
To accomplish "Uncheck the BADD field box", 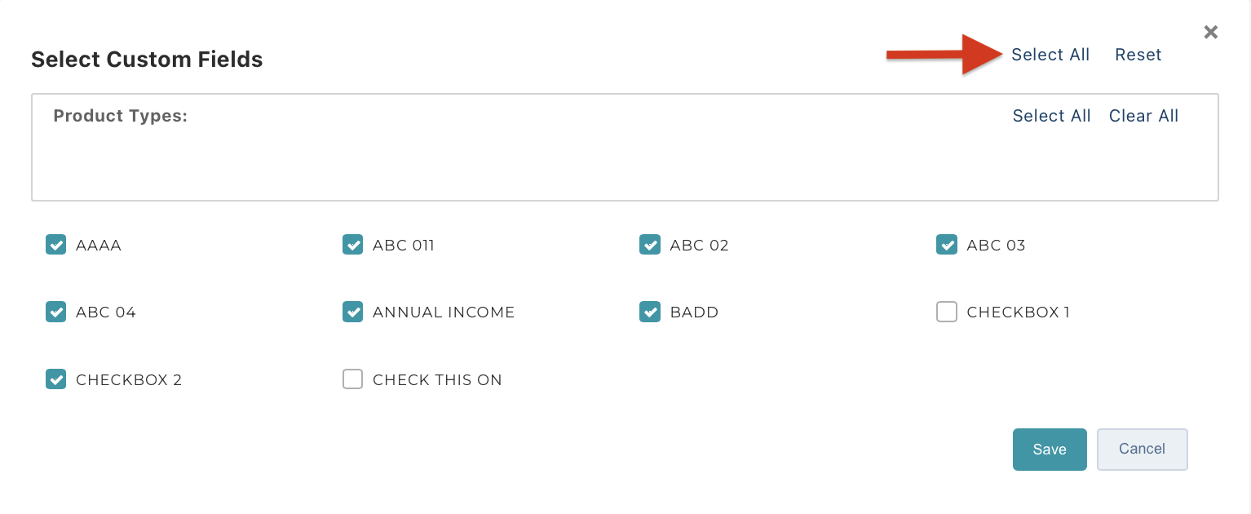I will pyautogui.click(x=650, y=312).
